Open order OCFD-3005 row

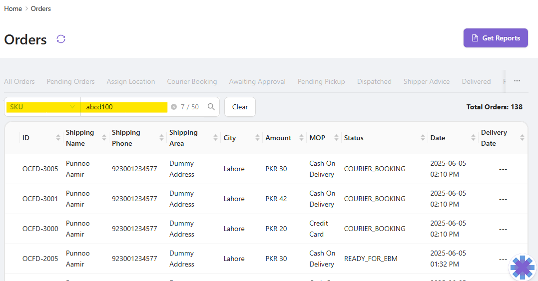40,169
